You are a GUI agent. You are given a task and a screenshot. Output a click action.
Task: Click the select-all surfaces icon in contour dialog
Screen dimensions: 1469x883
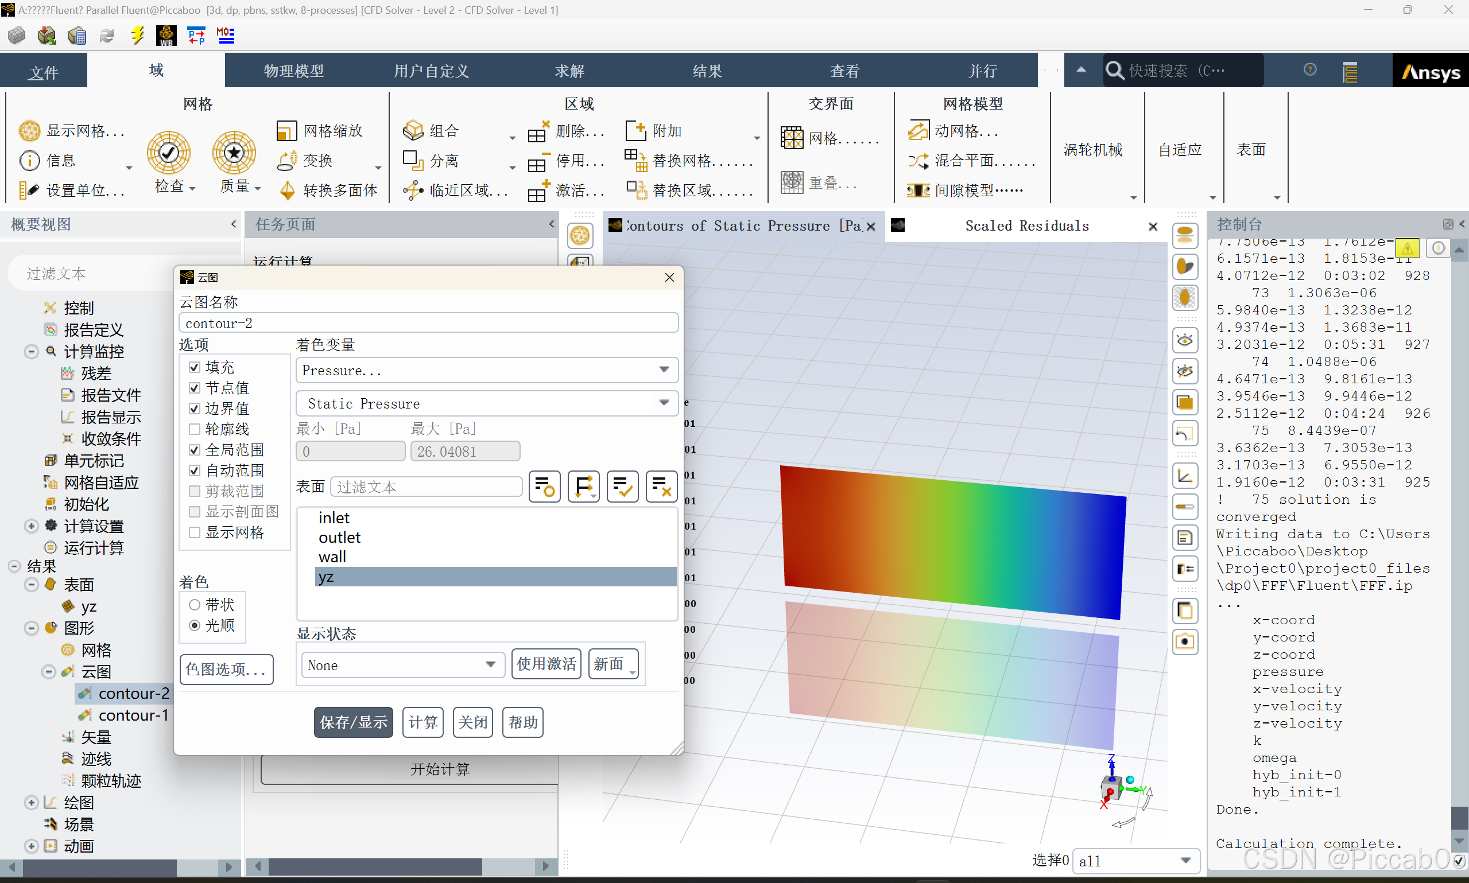tap(622, 487)
